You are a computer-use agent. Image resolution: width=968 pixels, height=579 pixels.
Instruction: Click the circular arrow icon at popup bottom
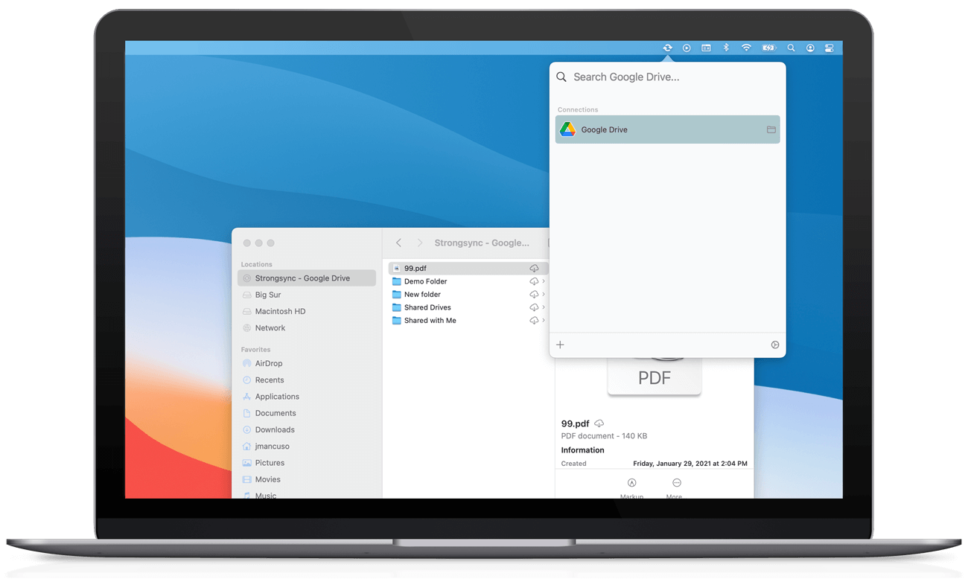coord(774,345)
